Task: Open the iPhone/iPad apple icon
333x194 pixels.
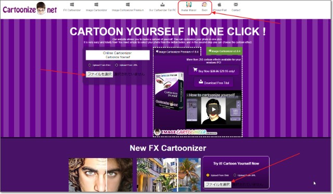Action: click(220, 4)
